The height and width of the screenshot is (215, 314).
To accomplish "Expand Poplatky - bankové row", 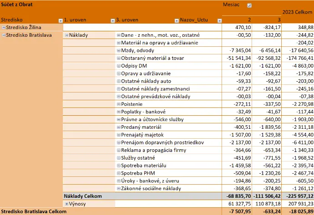I will 119,112.
